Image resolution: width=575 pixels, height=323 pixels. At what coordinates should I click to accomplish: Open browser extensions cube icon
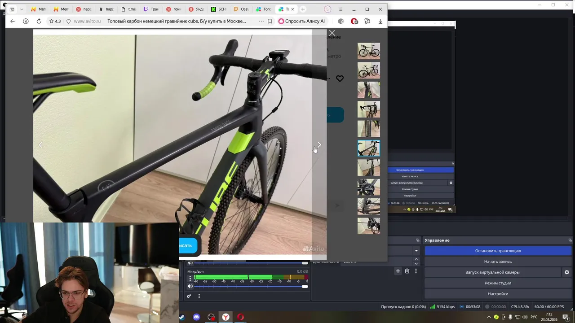341,21
